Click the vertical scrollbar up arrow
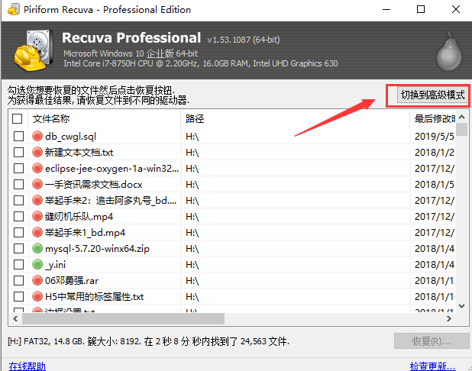472x371 pixels. (x=462, y=117)
